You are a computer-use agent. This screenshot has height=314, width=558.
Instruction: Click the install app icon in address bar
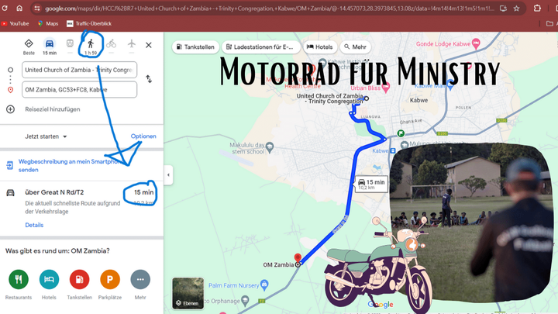coord(503,9)
